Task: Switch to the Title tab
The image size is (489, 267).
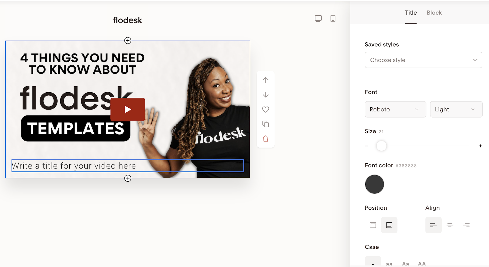Action: (411, 13)
